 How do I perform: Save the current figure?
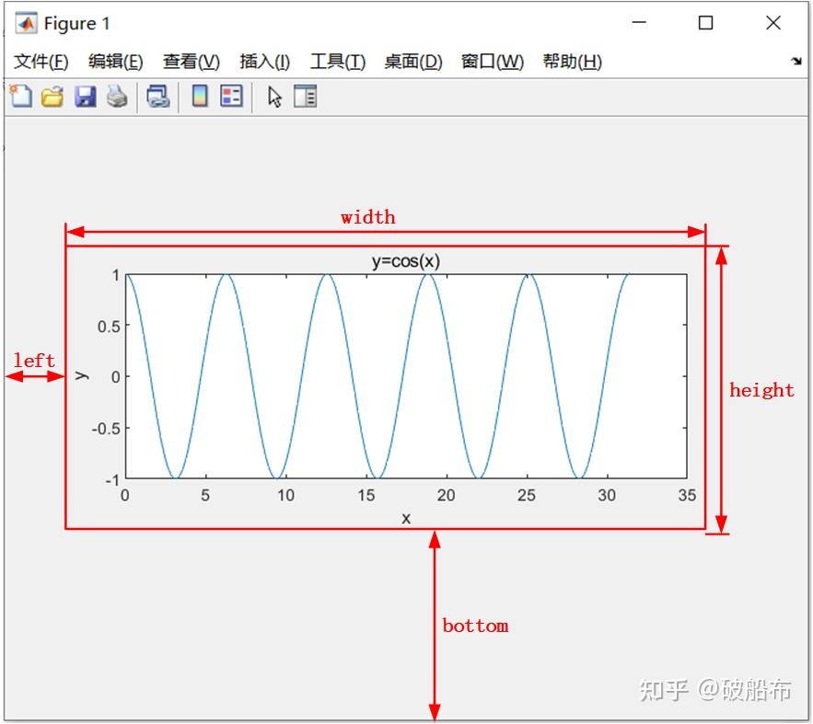click(85, 96)
